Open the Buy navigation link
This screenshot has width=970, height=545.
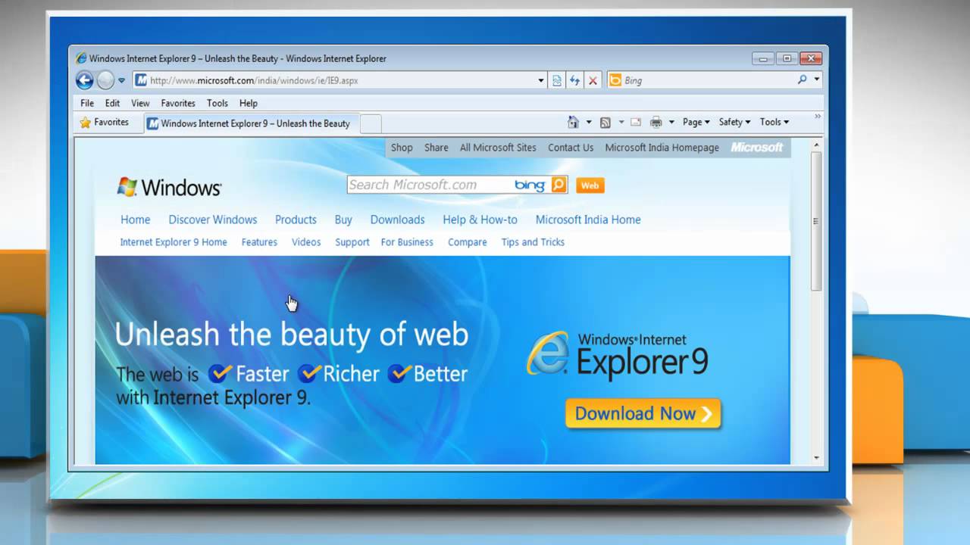[x=343, y=220]
